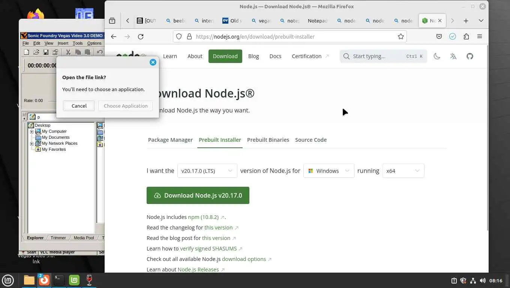Close the active Node.js Firefox tab

point(440,21)
